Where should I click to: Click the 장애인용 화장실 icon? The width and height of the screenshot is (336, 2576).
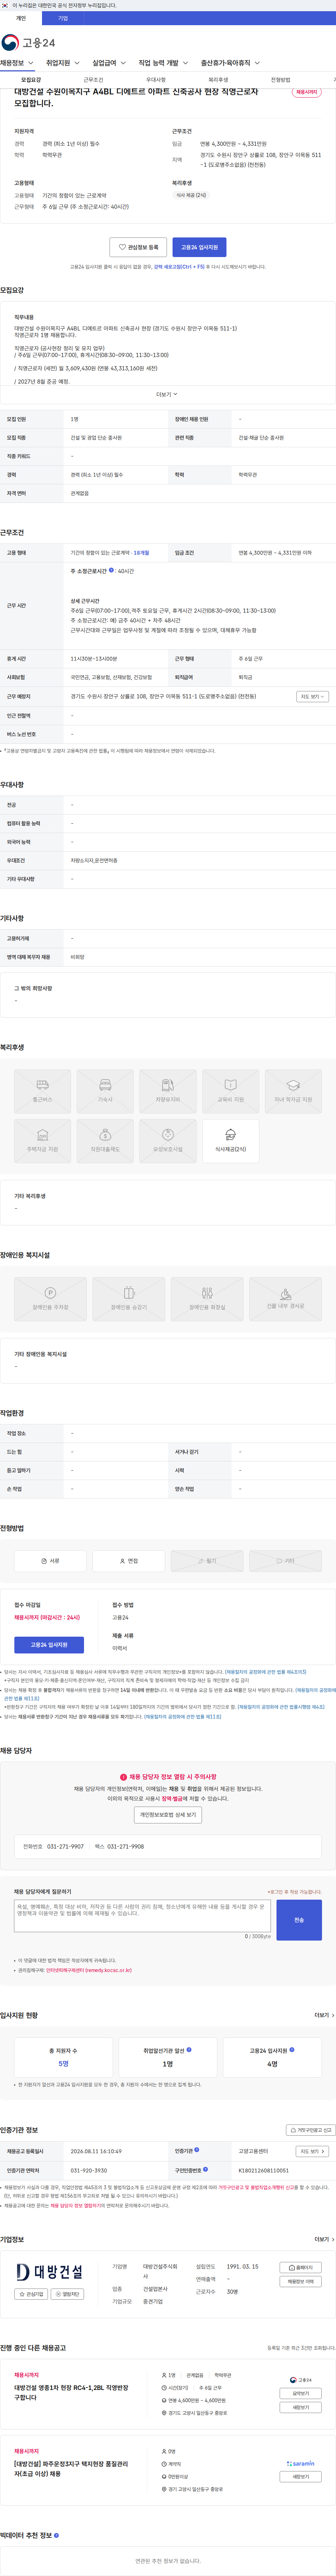207,1299
